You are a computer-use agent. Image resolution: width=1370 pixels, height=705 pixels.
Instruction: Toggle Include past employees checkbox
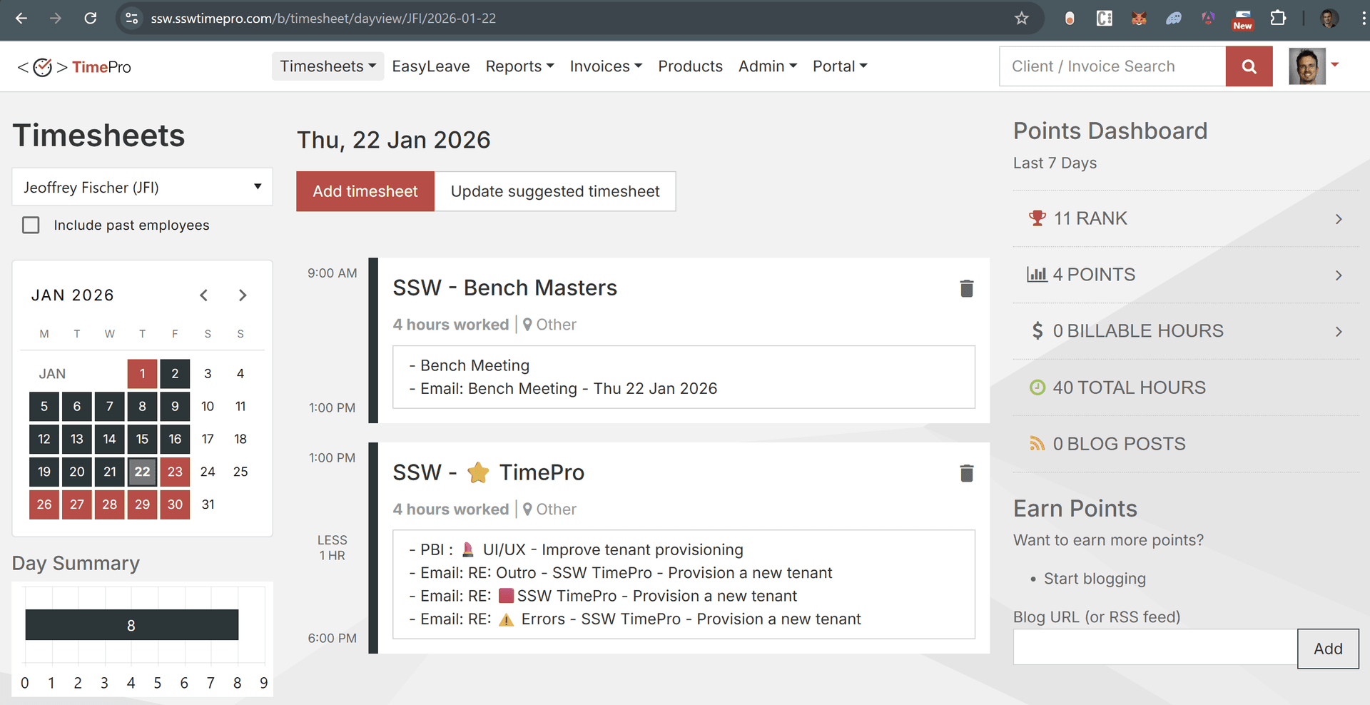pyautogui.click(x=31, y=225)
